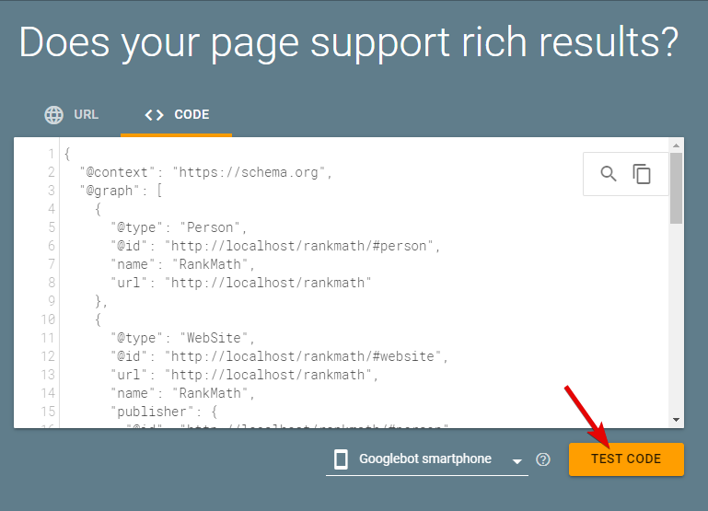Expand the user agent dropdown arrow
Viewport: 708px width, 511px height.
[517, 461]
